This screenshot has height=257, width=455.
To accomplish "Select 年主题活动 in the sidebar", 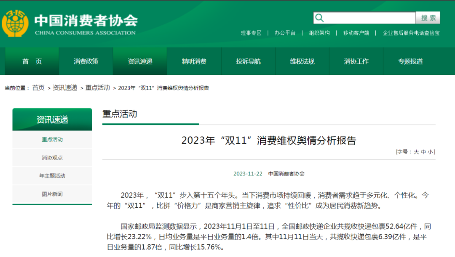I will coord(52,176).
